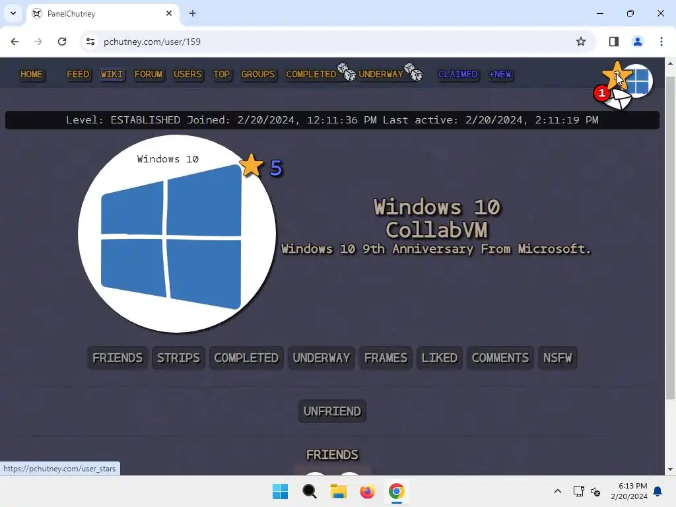Go back to the previous page
Viewport: 676px width, 507px height.
click(15, 42)
